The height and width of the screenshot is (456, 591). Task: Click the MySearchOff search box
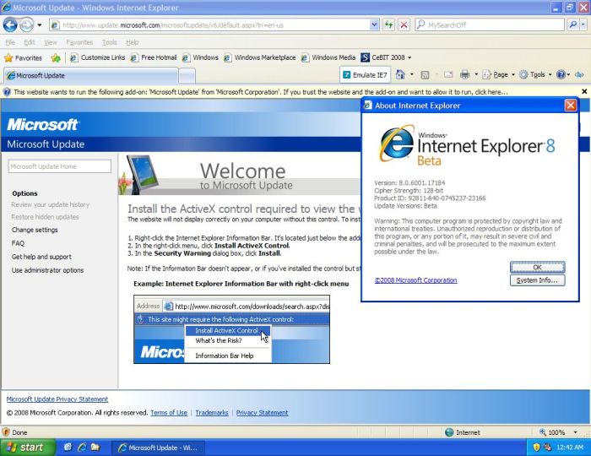[x=490, y=24]
